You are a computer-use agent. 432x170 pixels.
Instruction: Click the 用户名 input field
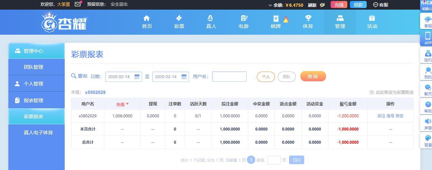(229, 76)
